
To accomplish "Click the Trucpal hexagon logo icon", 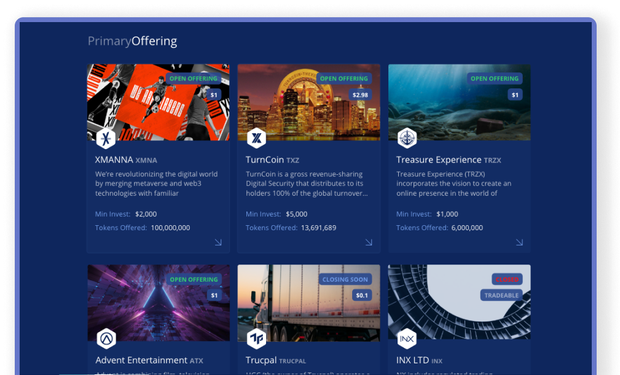I will click(x=256, y=339).
